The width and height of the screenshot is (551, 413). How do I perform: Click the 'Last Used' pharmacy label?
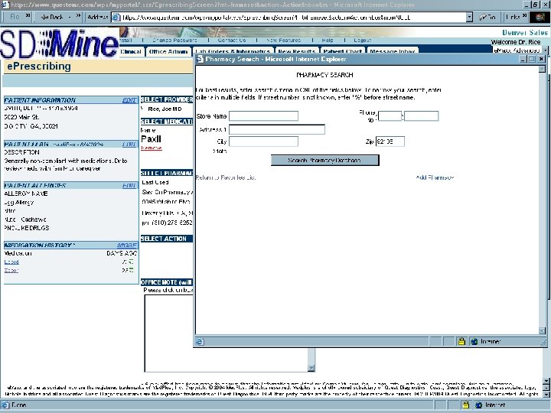(x=155, y=182)
